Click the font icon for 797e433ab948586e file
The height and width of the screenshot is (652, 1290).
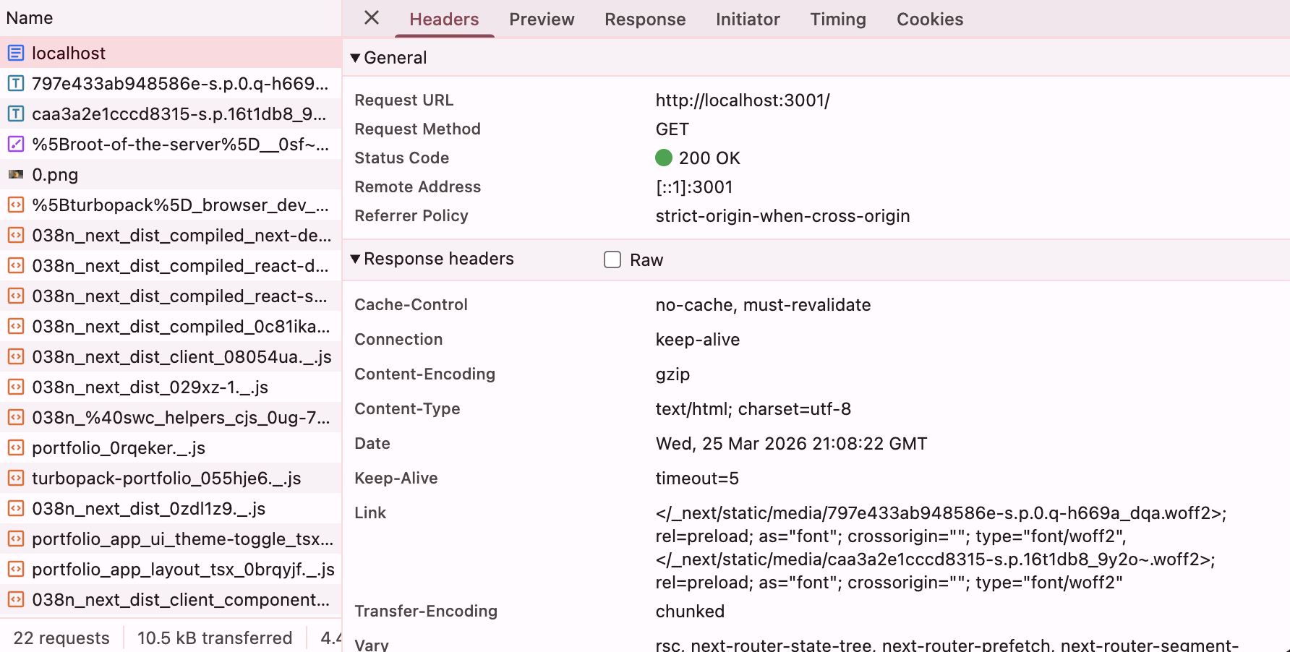16,83
